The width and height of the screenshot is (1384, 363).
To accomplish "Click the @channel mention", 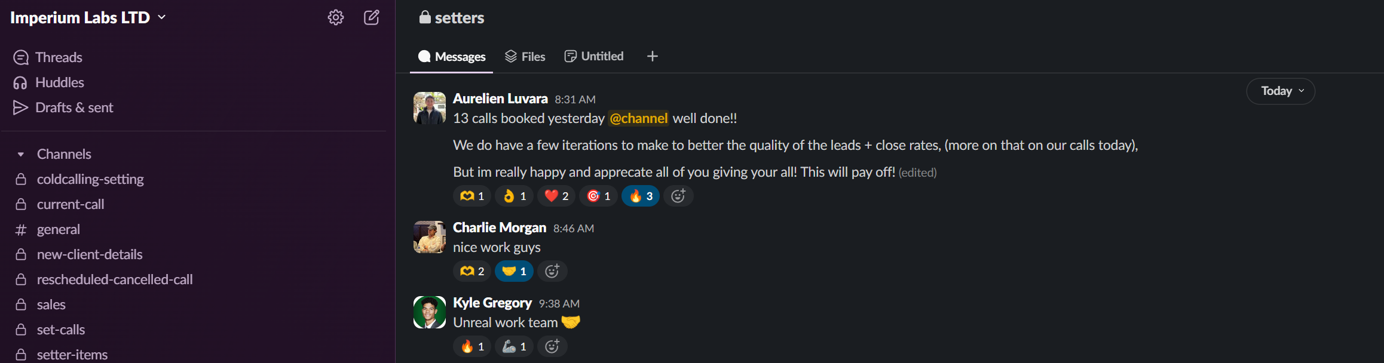I will coord(639,118).
